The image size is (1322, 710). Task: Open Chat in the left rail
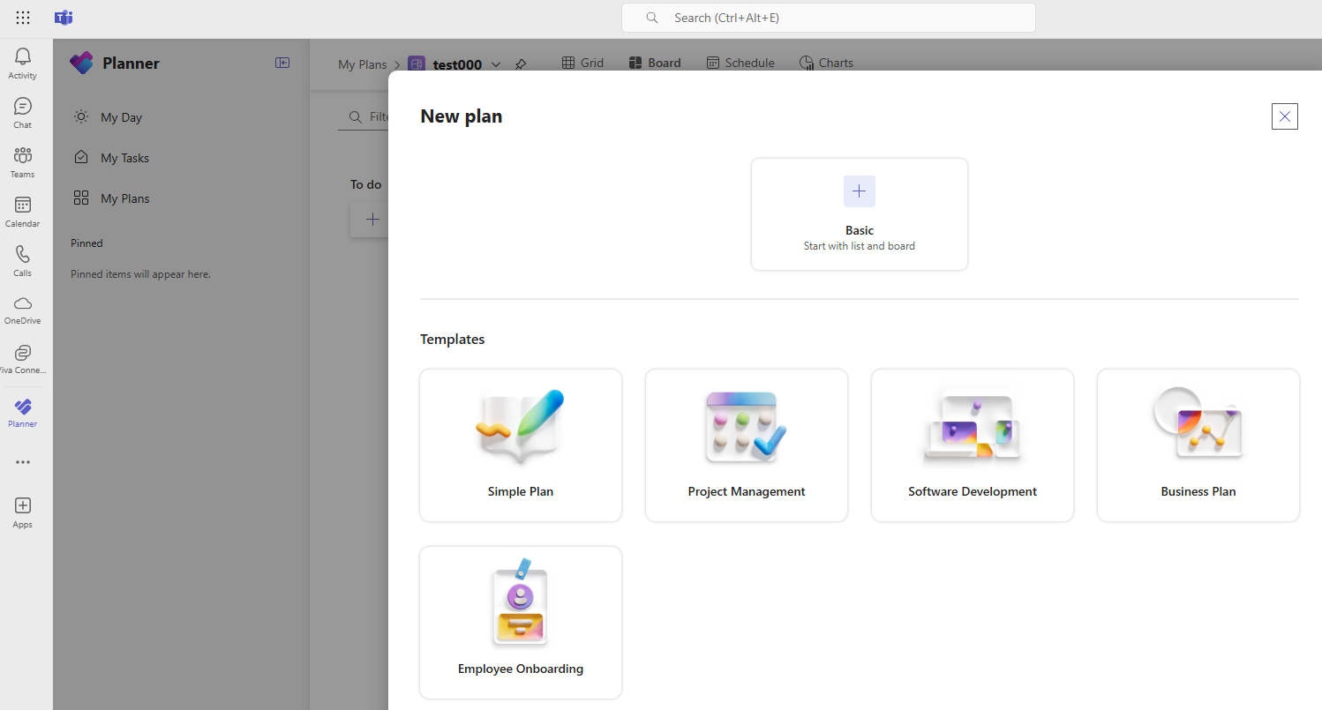point(23,113)
